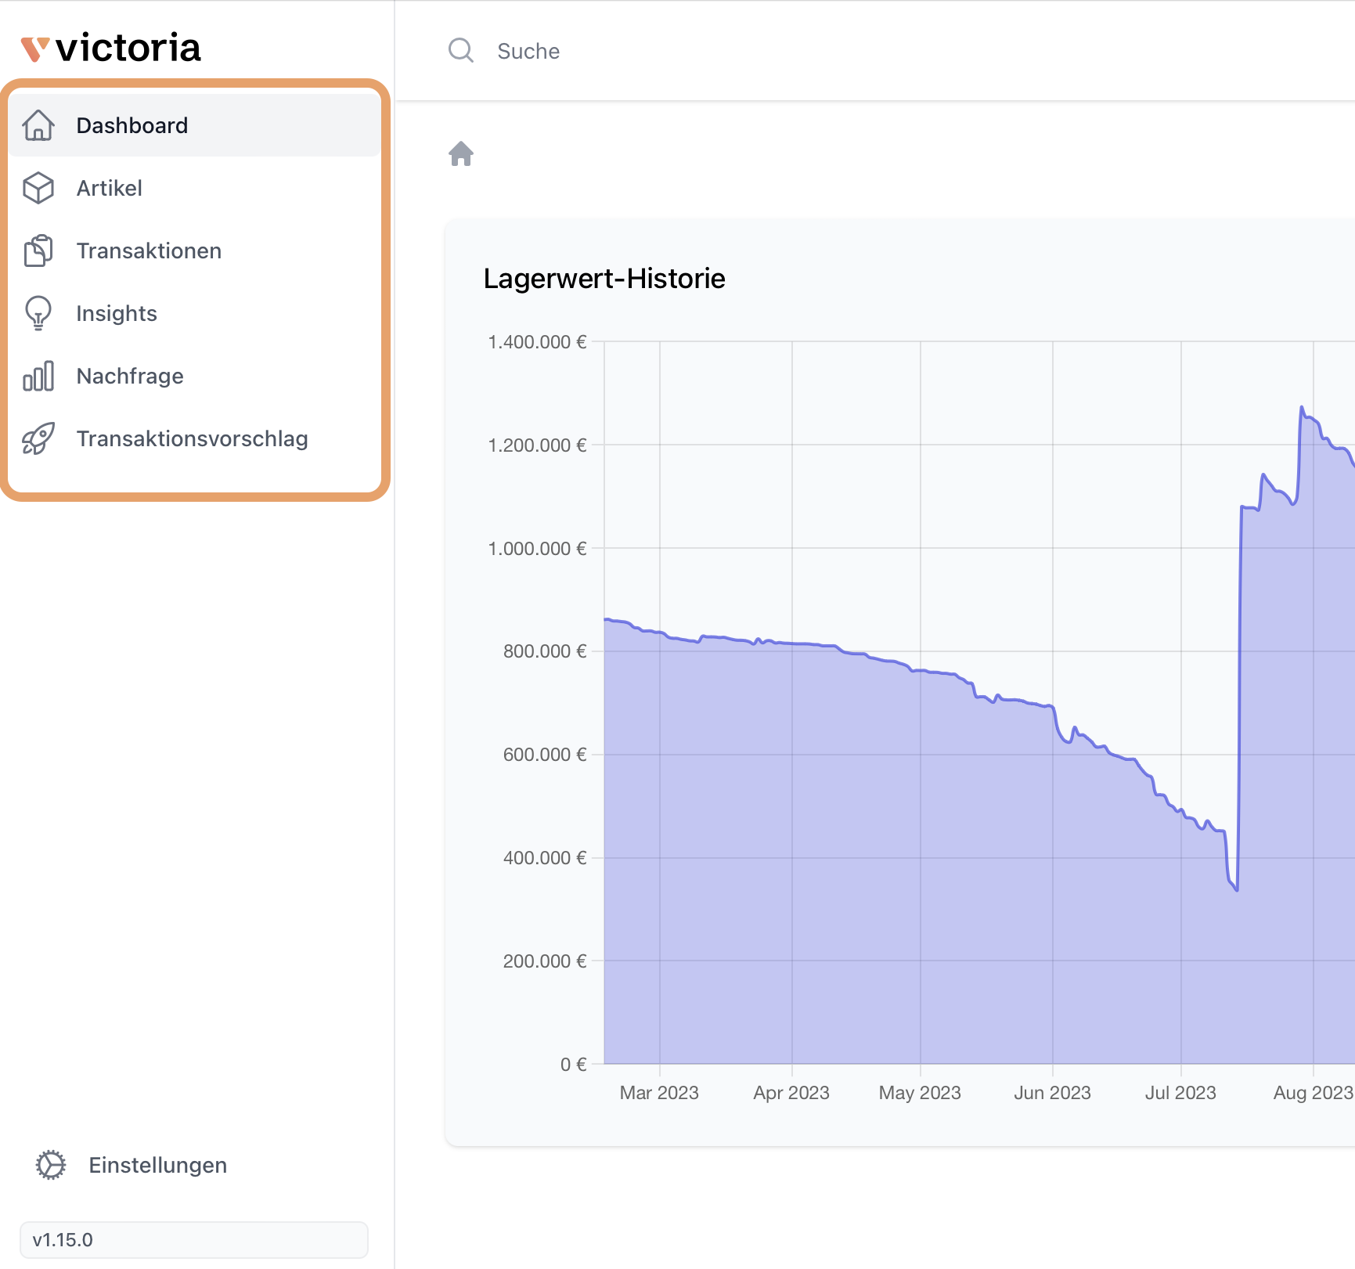Click the magnifying glass search icon
The image size is (1355, 1269).
pos(460,51)
